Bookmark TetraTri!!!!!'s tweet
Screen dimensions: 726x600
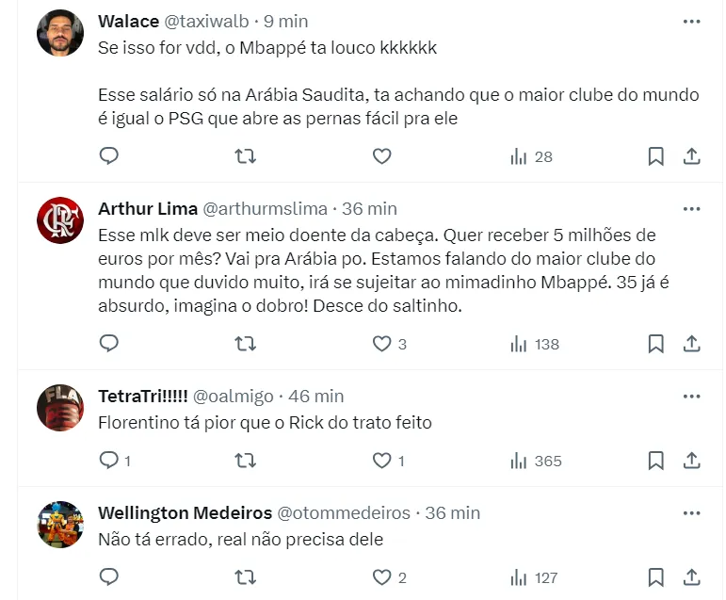[x=656, y=461]
